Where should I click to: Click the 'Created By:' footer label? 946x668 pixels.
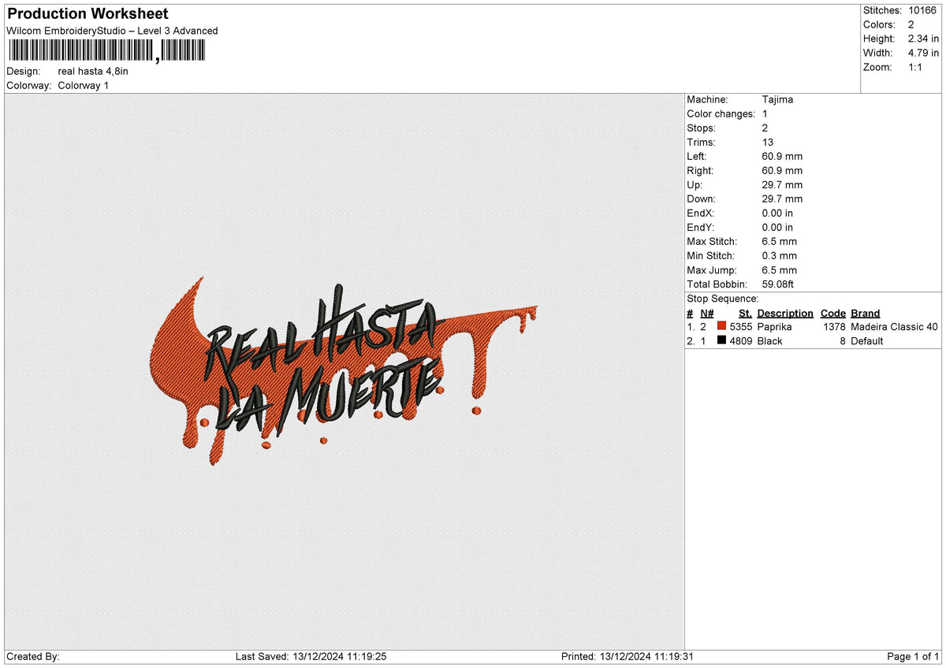[x=32, y=656]
